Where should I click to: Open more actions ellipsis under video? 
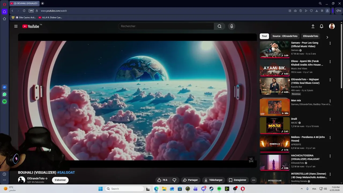(253, 180)
